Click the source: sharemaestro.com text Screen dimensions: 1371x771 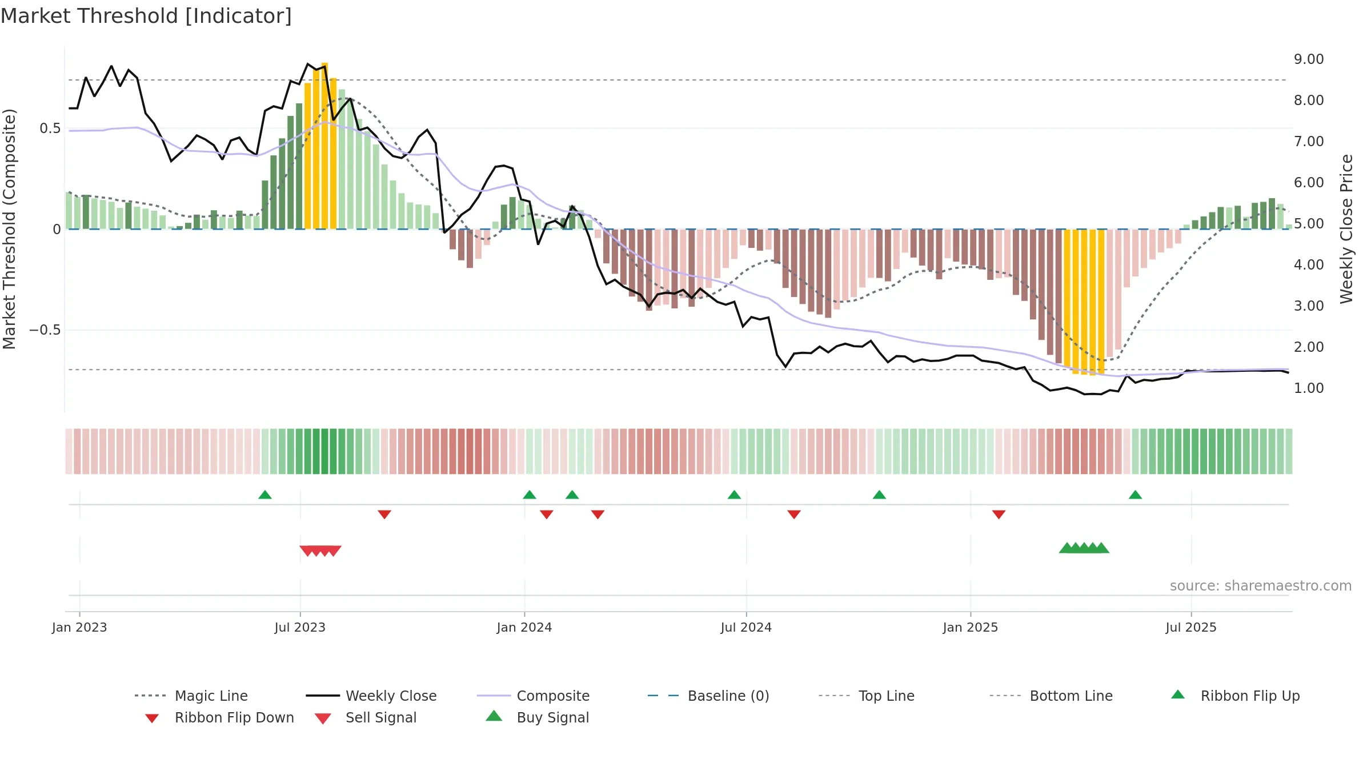click(x=1260, y=586)
